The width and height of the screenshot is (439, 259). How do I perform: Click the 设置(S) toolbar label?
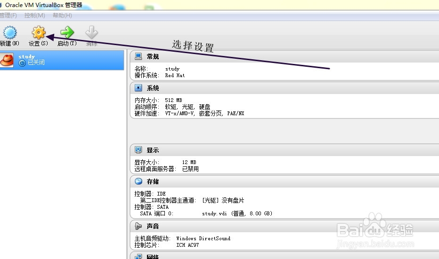point(38,43)
